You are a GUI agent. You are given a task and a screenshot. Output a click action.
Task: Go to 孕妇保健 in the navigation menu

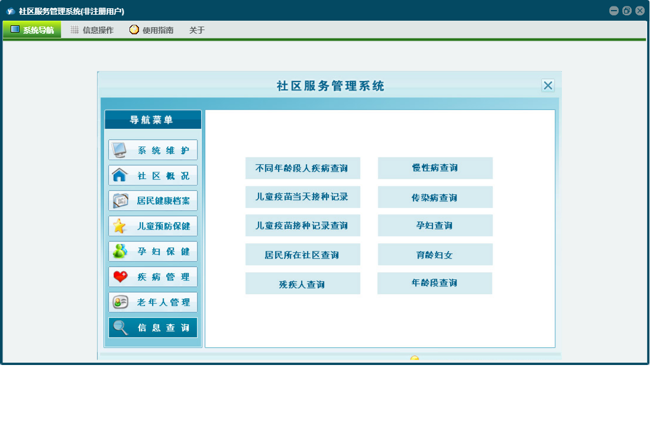click(153, 251)
